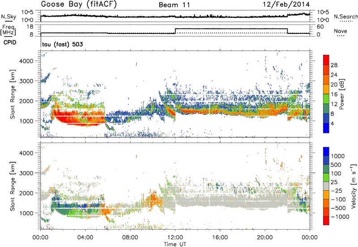The image size is (358, 247).
Task: Click the 4 label on the power colorbar
Action: [332, 124]
